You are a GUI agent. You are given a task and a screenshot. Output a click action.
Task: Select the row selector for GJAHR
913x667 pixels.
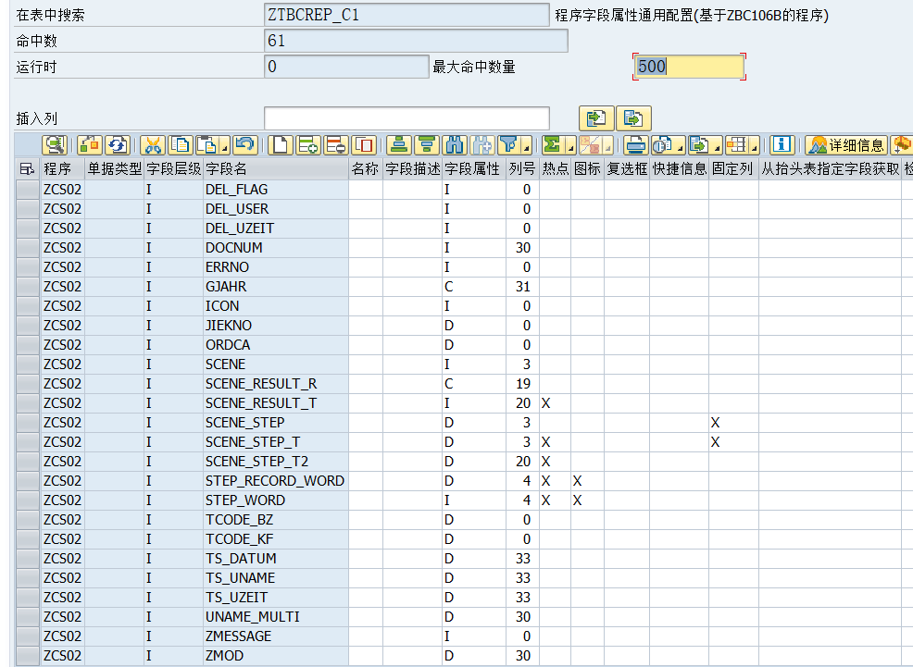tap(28, 287)
